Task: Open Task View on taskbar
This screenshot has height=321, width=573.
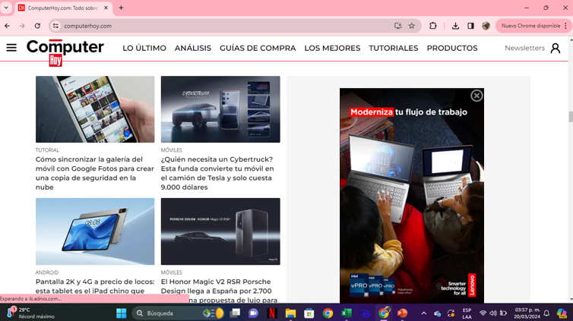Action: pos(235,313)
